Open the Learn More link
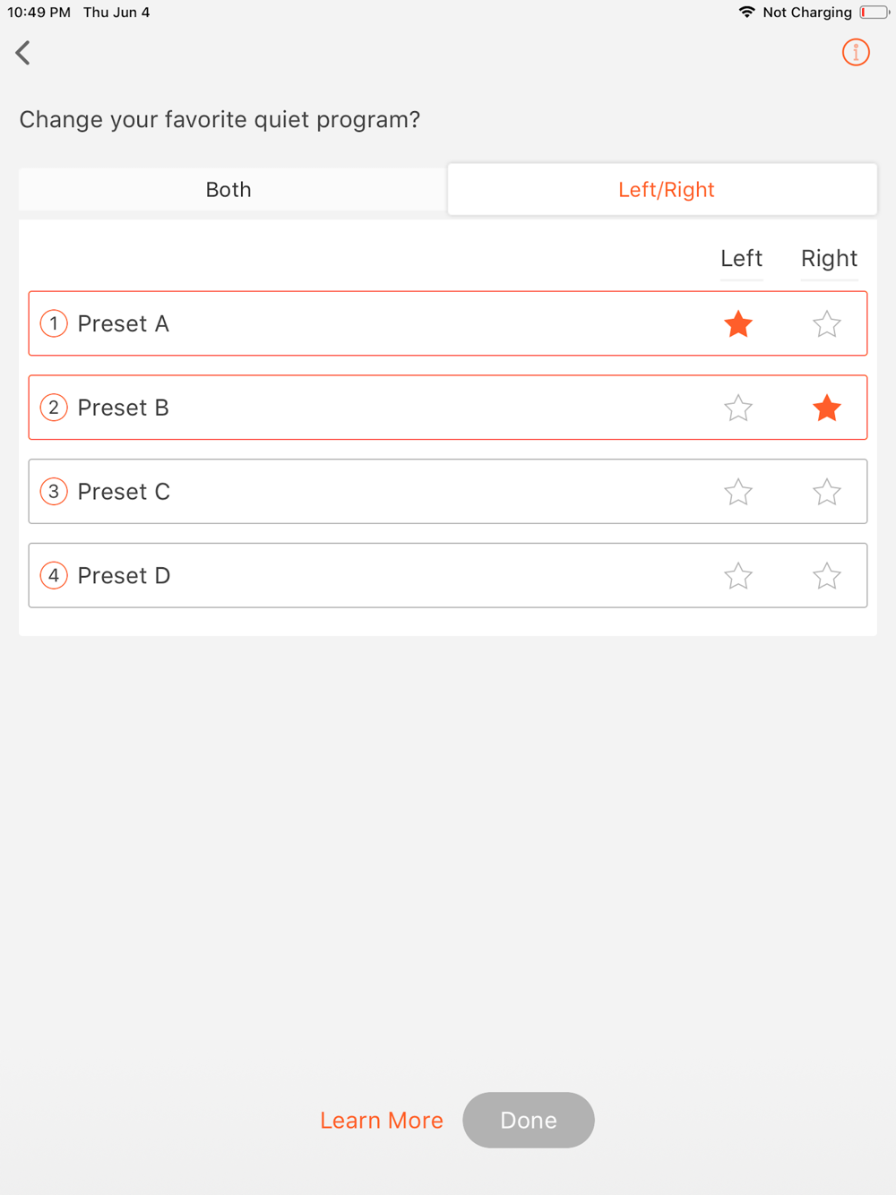The image size is (896, 1195). [382, 1120]
